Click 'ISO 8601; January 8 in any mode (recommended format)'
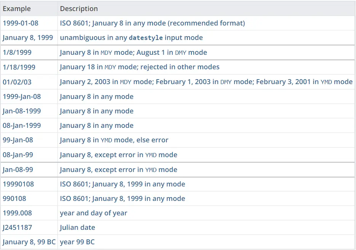356x250 pixels. pyautogui.click(x=152, y=23)
